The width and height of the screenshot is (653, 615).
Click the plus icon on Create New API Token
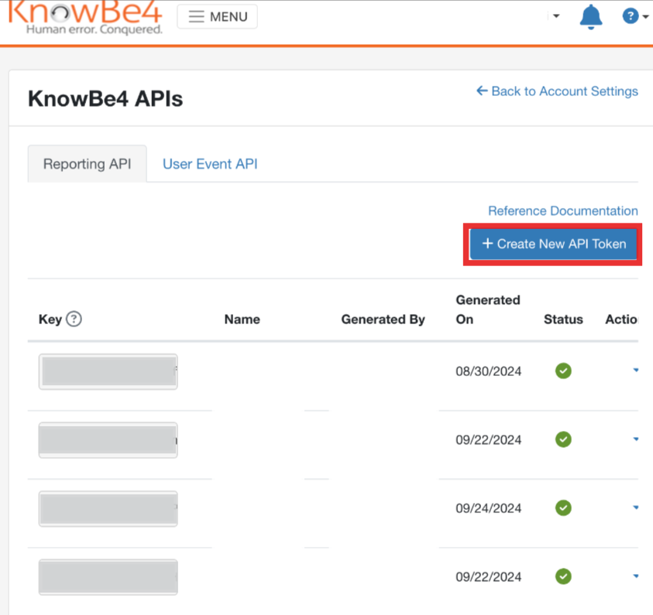pos(487,243)
